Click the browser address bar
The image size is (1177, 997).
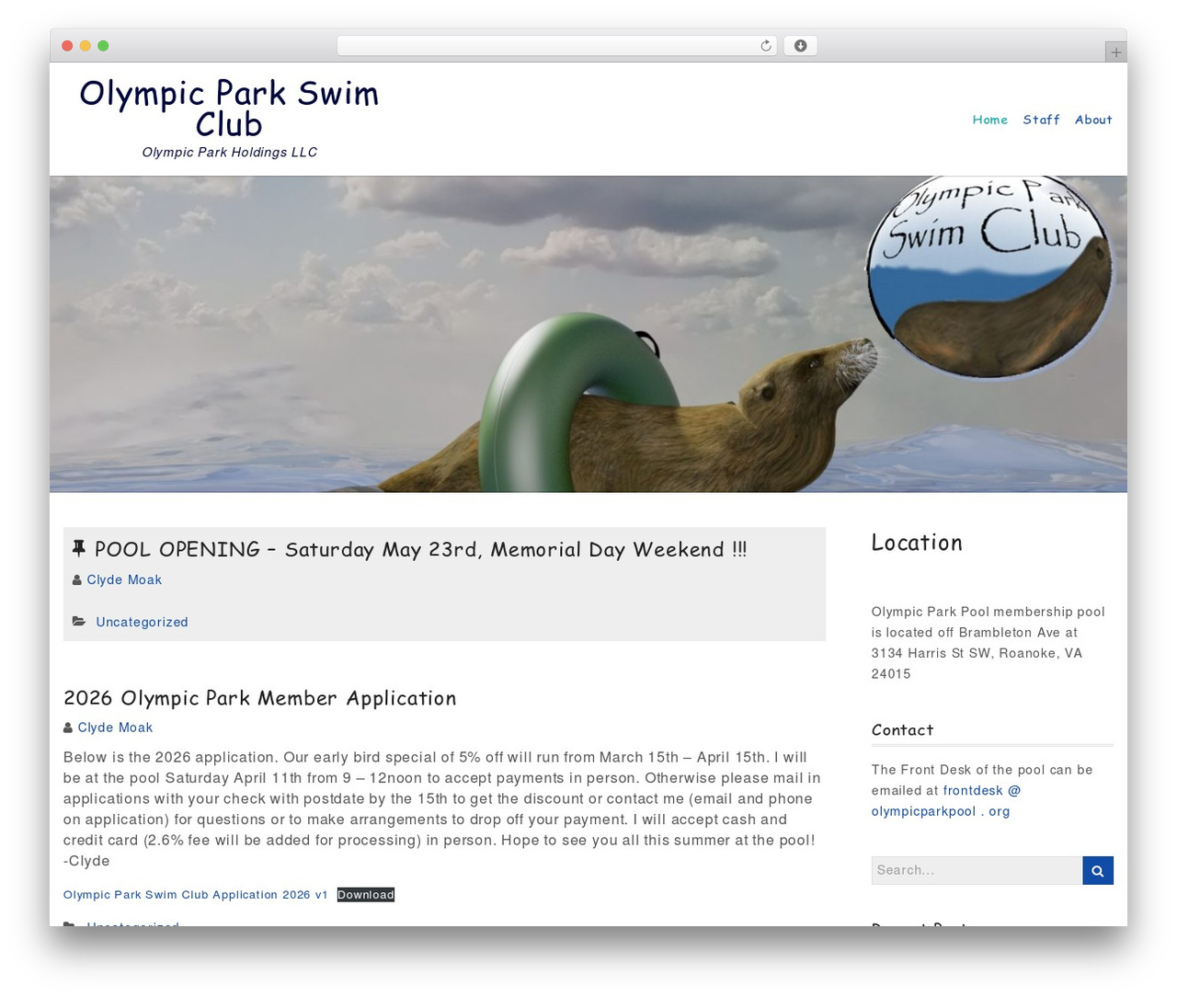pyautogui.click(x=556, y=46)
